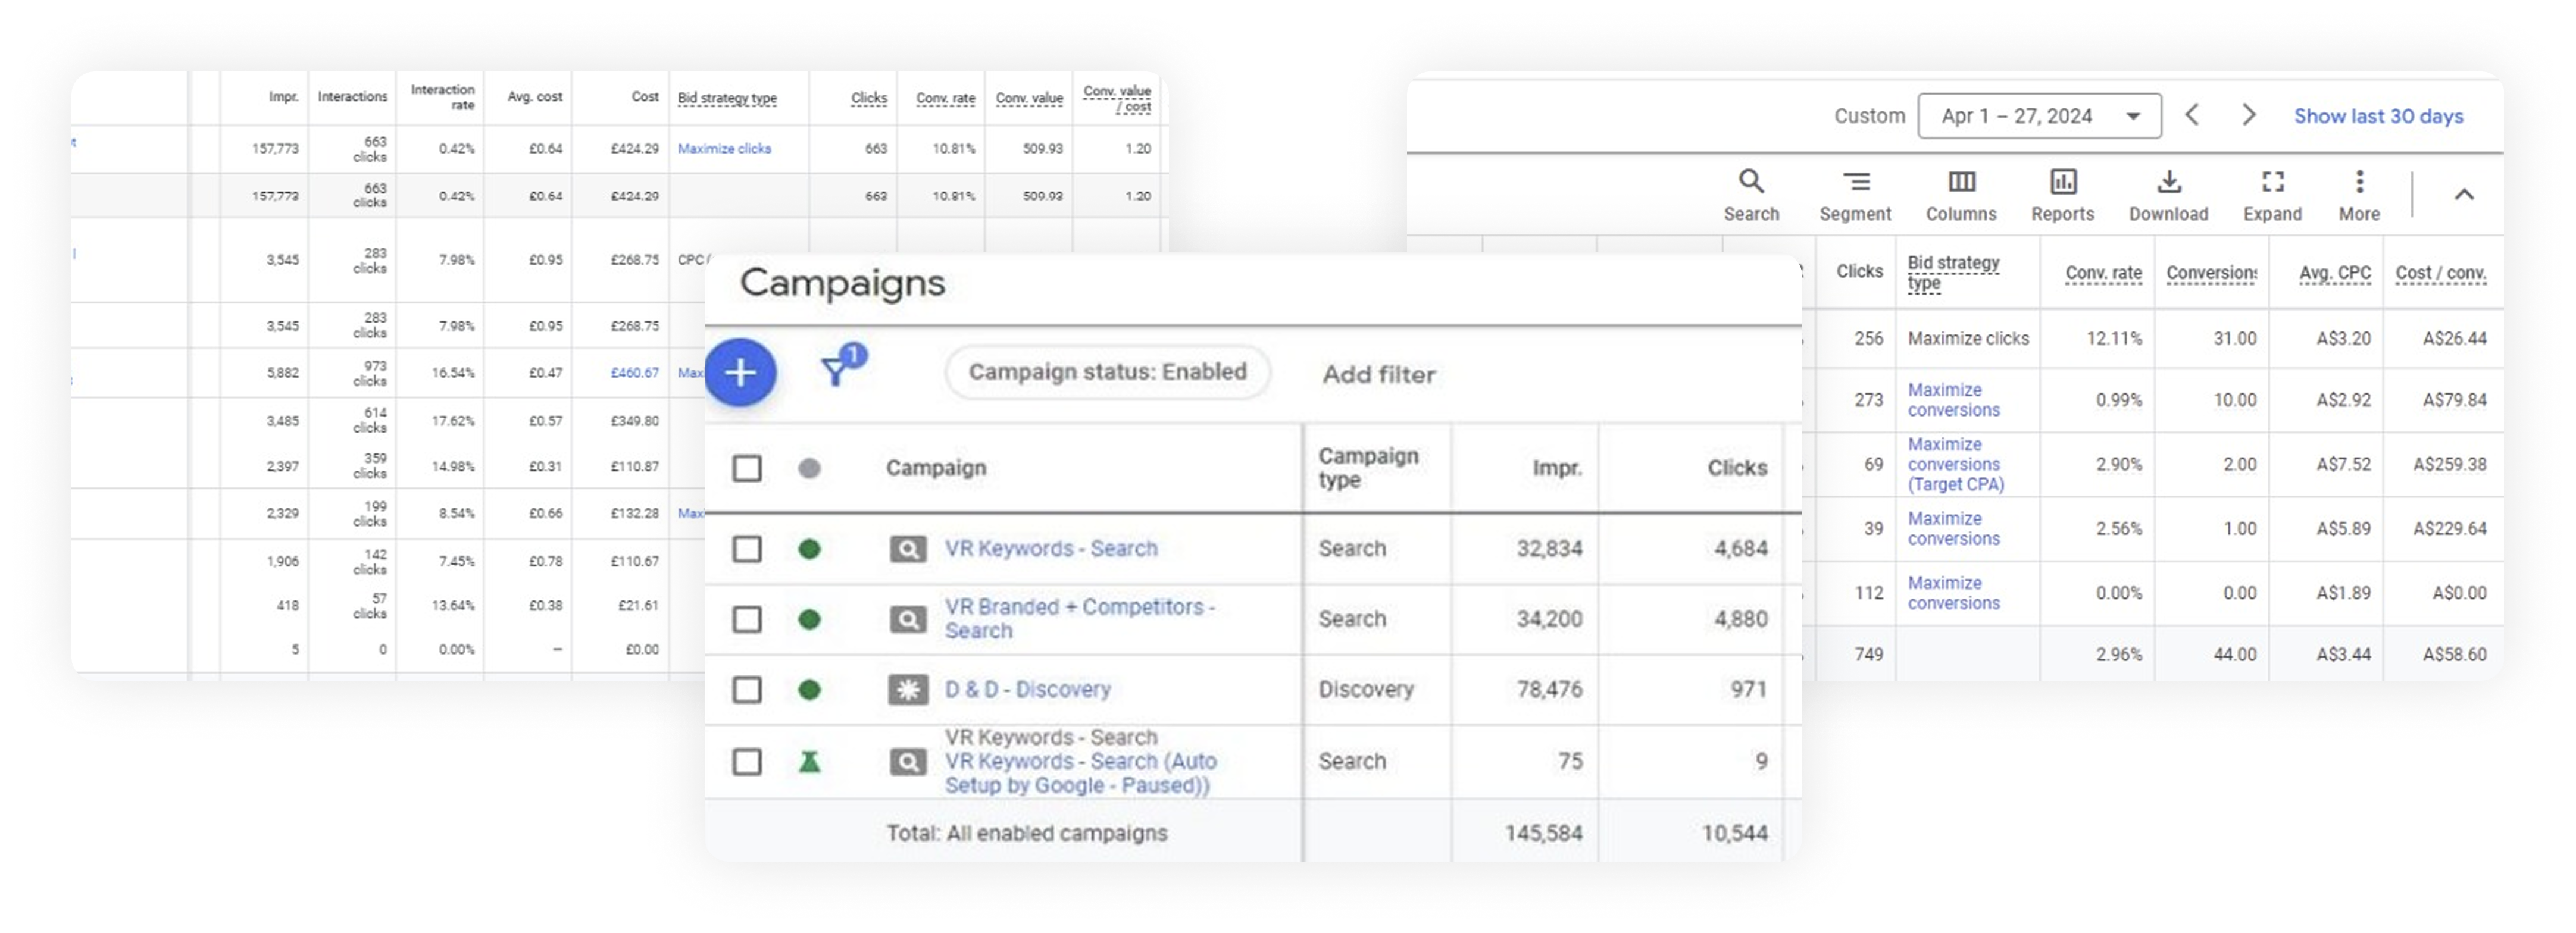Sort by the Impr. column header
Image resolution: width=2576 pixels, height=933 pixels.
[x=1556, y=468]
